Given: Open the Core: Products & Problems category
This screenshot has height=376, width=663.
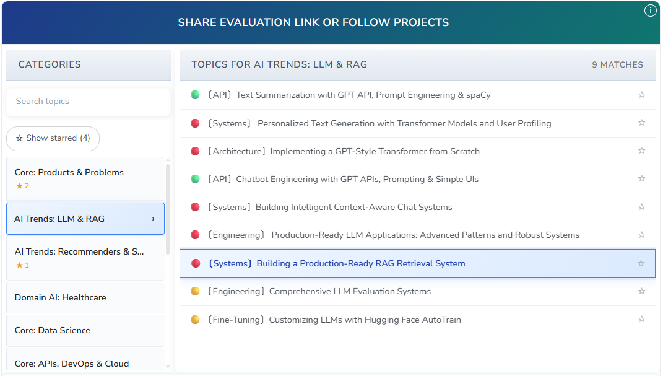Looking at the screenshot, I should click(69, 172).
